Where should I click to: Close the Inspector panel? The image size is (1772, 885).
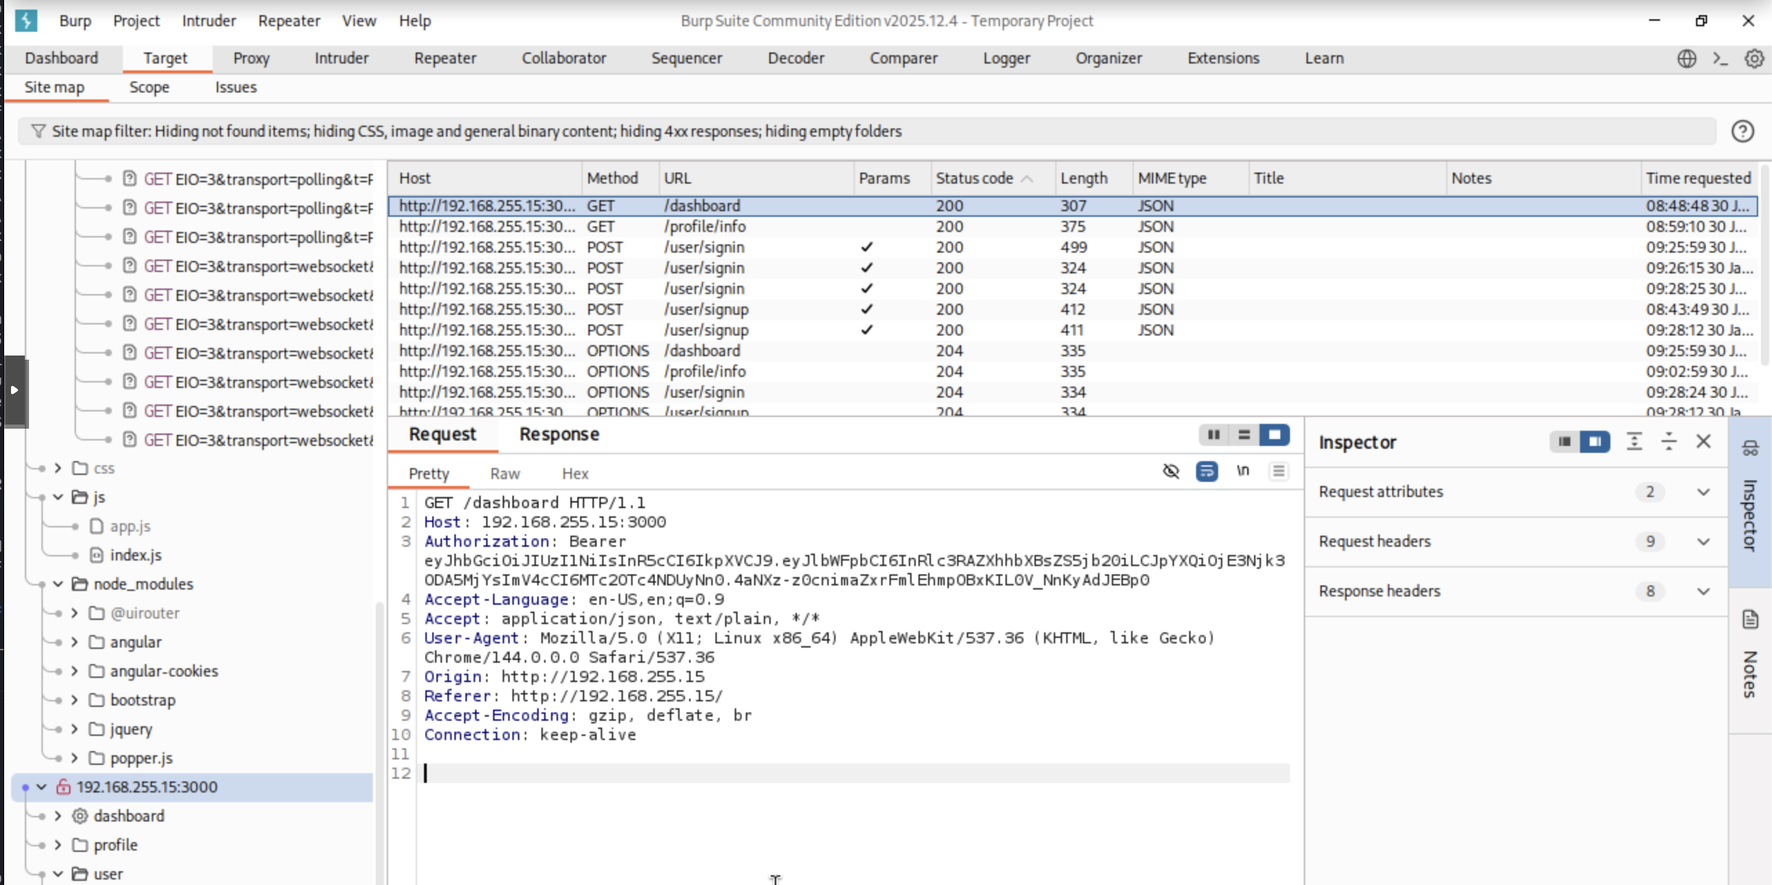[1703, 441]
